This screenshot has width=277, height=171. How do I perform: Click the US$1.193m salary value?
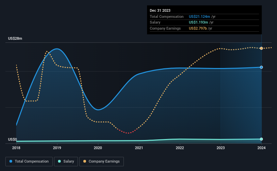(x=198, y=23)
